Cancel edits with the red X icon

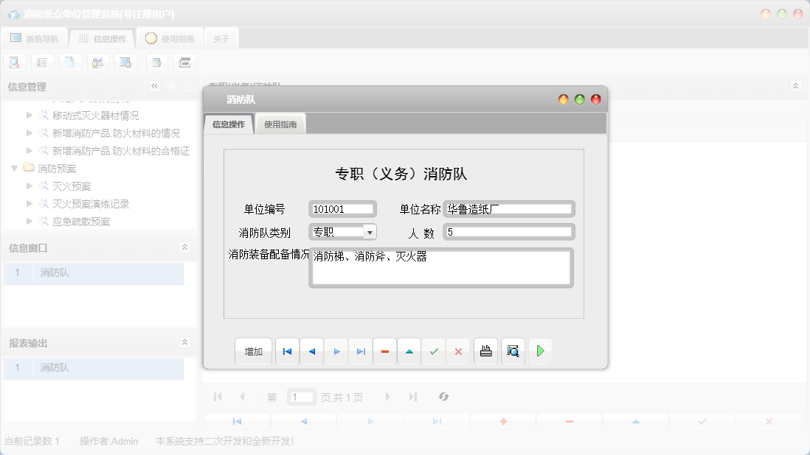pos(458,351)
